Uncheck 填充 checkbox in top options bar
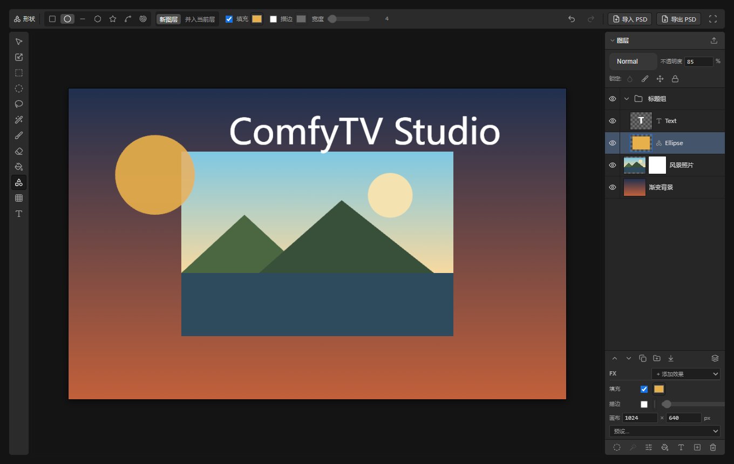Screen dimensions: 734x464 (229, 19)
